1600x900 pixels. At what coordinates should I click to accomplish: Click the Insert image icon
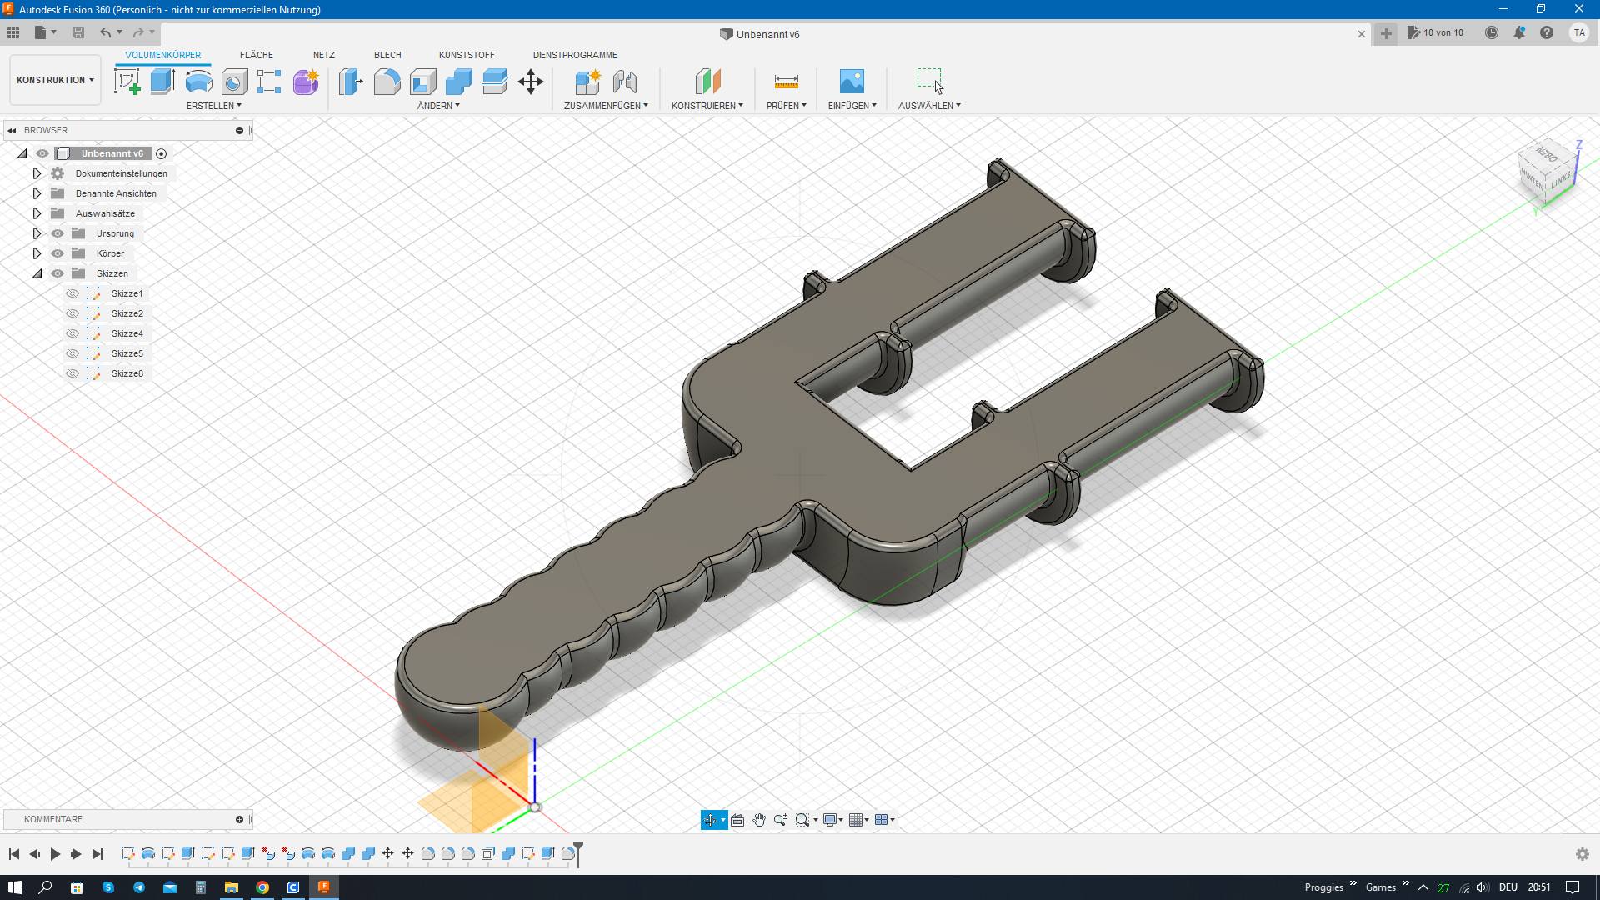point(852,82)
